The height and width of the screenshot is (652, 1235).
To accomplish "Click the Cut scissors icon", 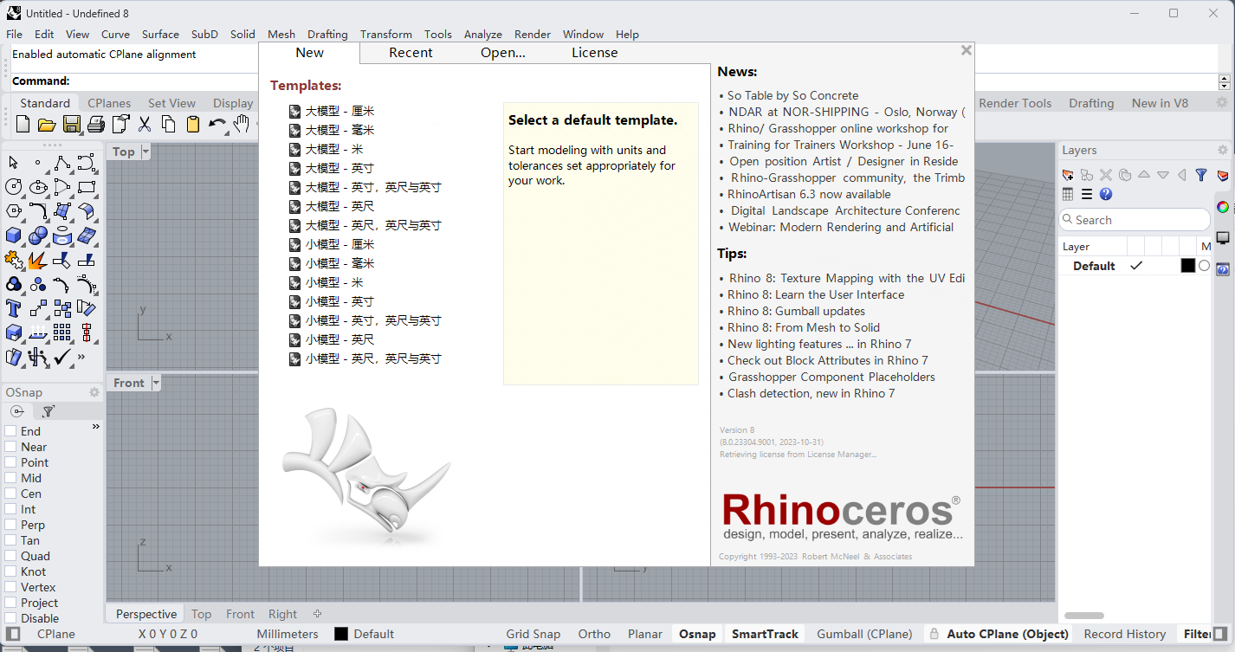I will click(x=145, y=125).
